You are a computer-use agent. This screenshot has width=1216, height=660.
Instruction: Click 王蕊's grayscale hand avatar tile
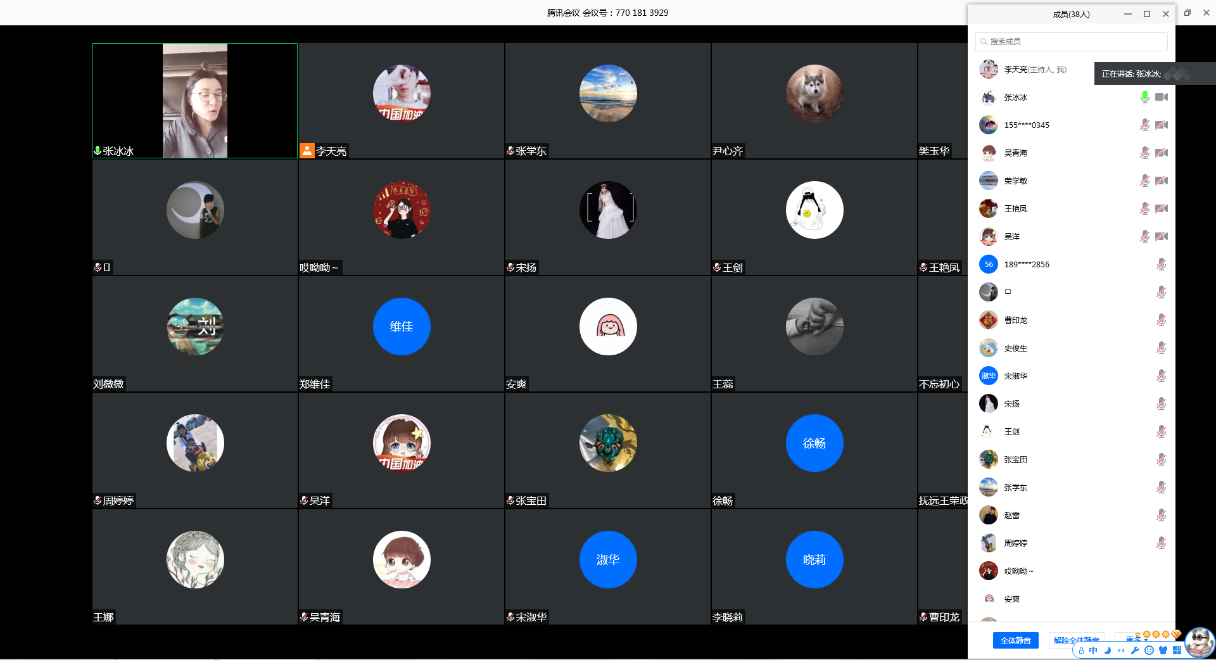(x=814, y=326)
